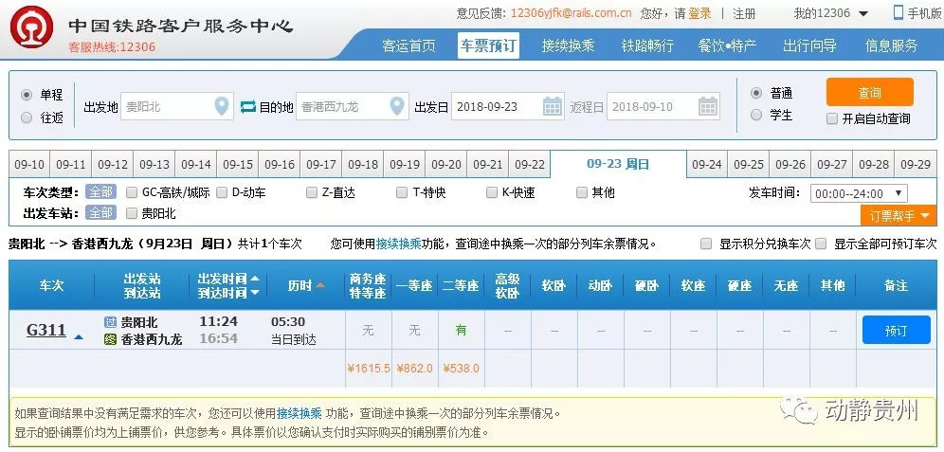
Task: Click the ¥1615.5 business-class price
Action: 369,369
